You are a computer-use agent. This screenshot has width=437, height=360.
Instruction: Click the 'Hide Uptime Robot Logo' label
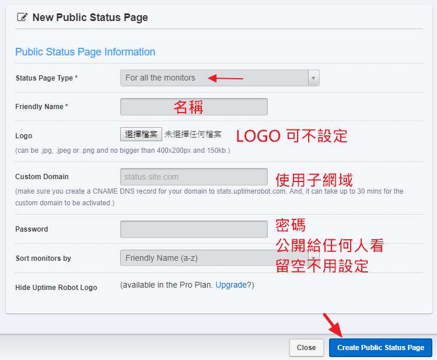coord(56,288)
